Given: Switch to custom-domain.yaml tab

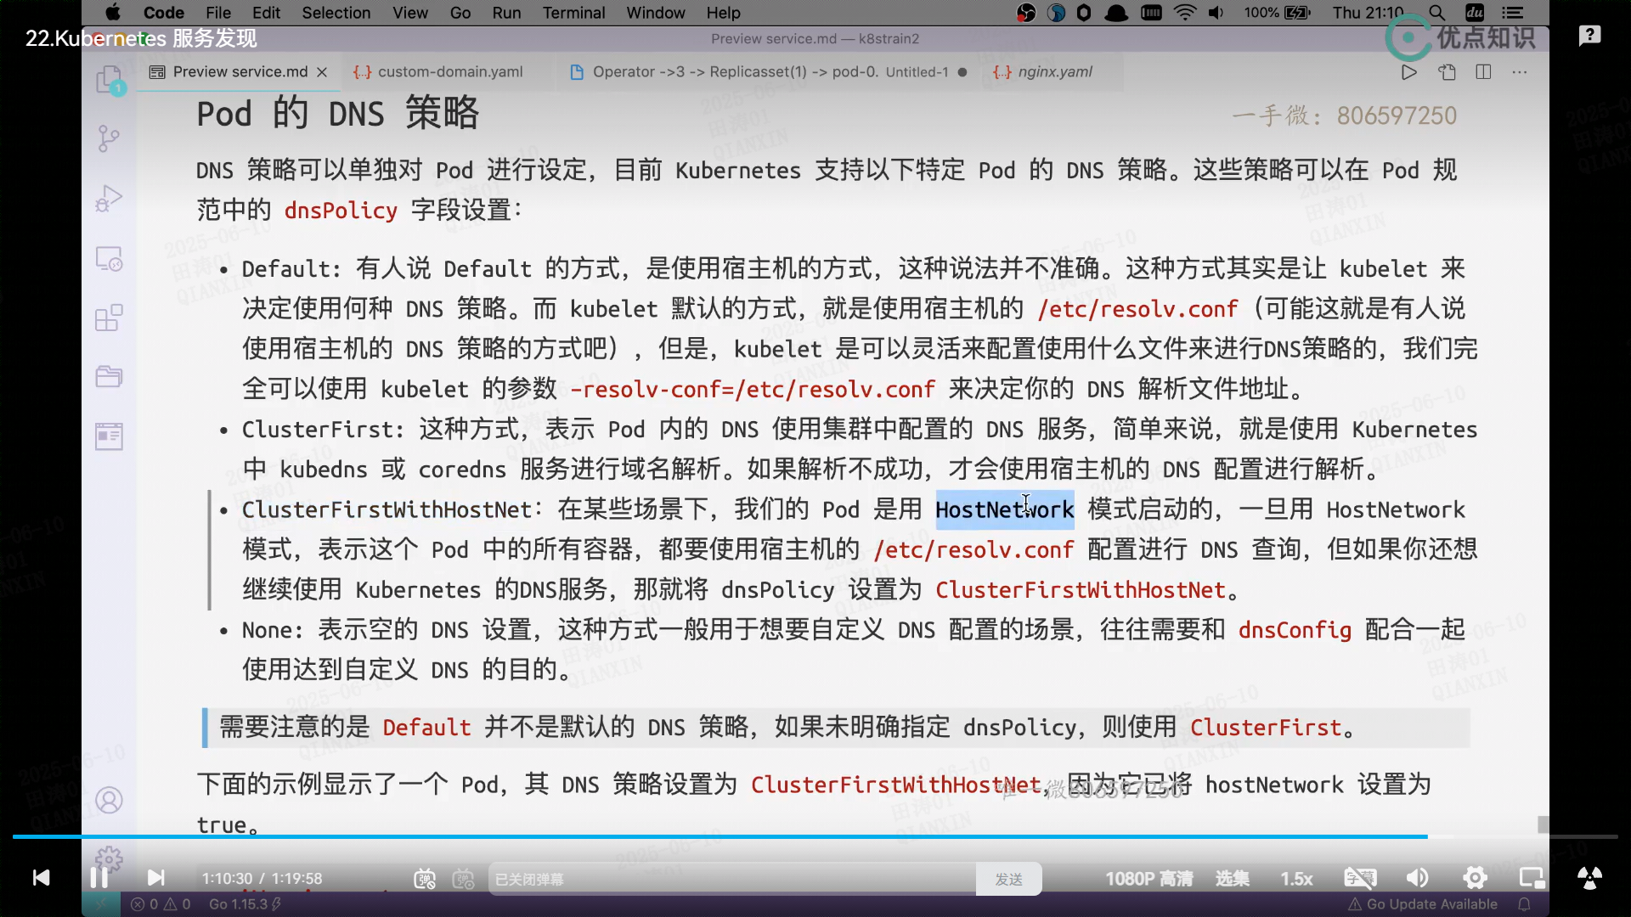Looking at the screenshot, I should click(x=449, y=72).
